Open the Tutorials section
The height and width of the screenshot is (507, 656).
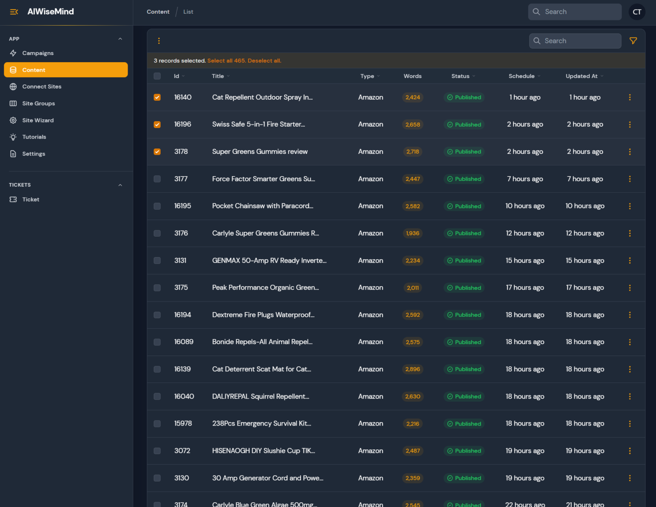pos(34,137)
